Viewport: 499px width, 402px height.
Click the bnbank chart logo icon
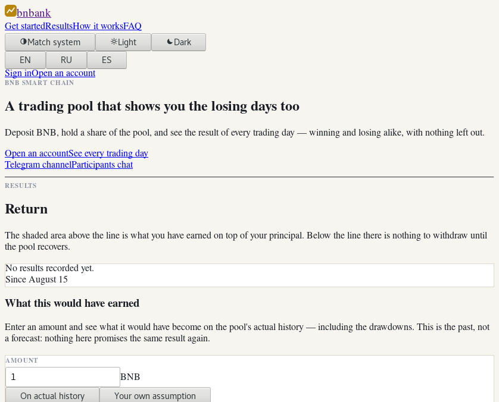(x=11, y=11)
